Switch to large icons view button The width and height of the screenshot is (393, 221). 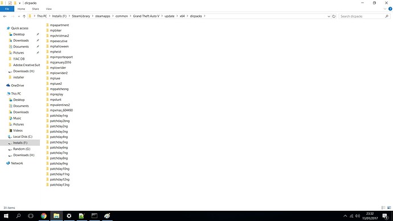[389, 208]
